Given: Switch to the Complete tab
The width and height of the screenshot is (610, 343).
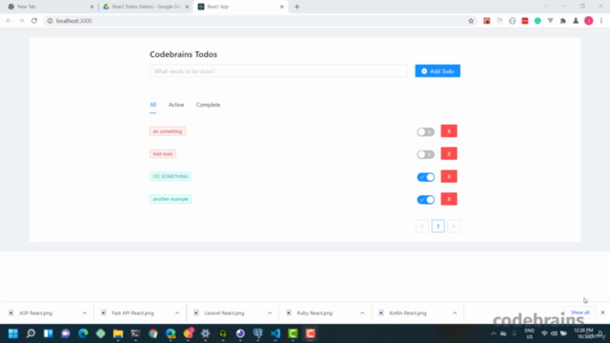Looking at the screenshot, I should (x=208, y=105).
